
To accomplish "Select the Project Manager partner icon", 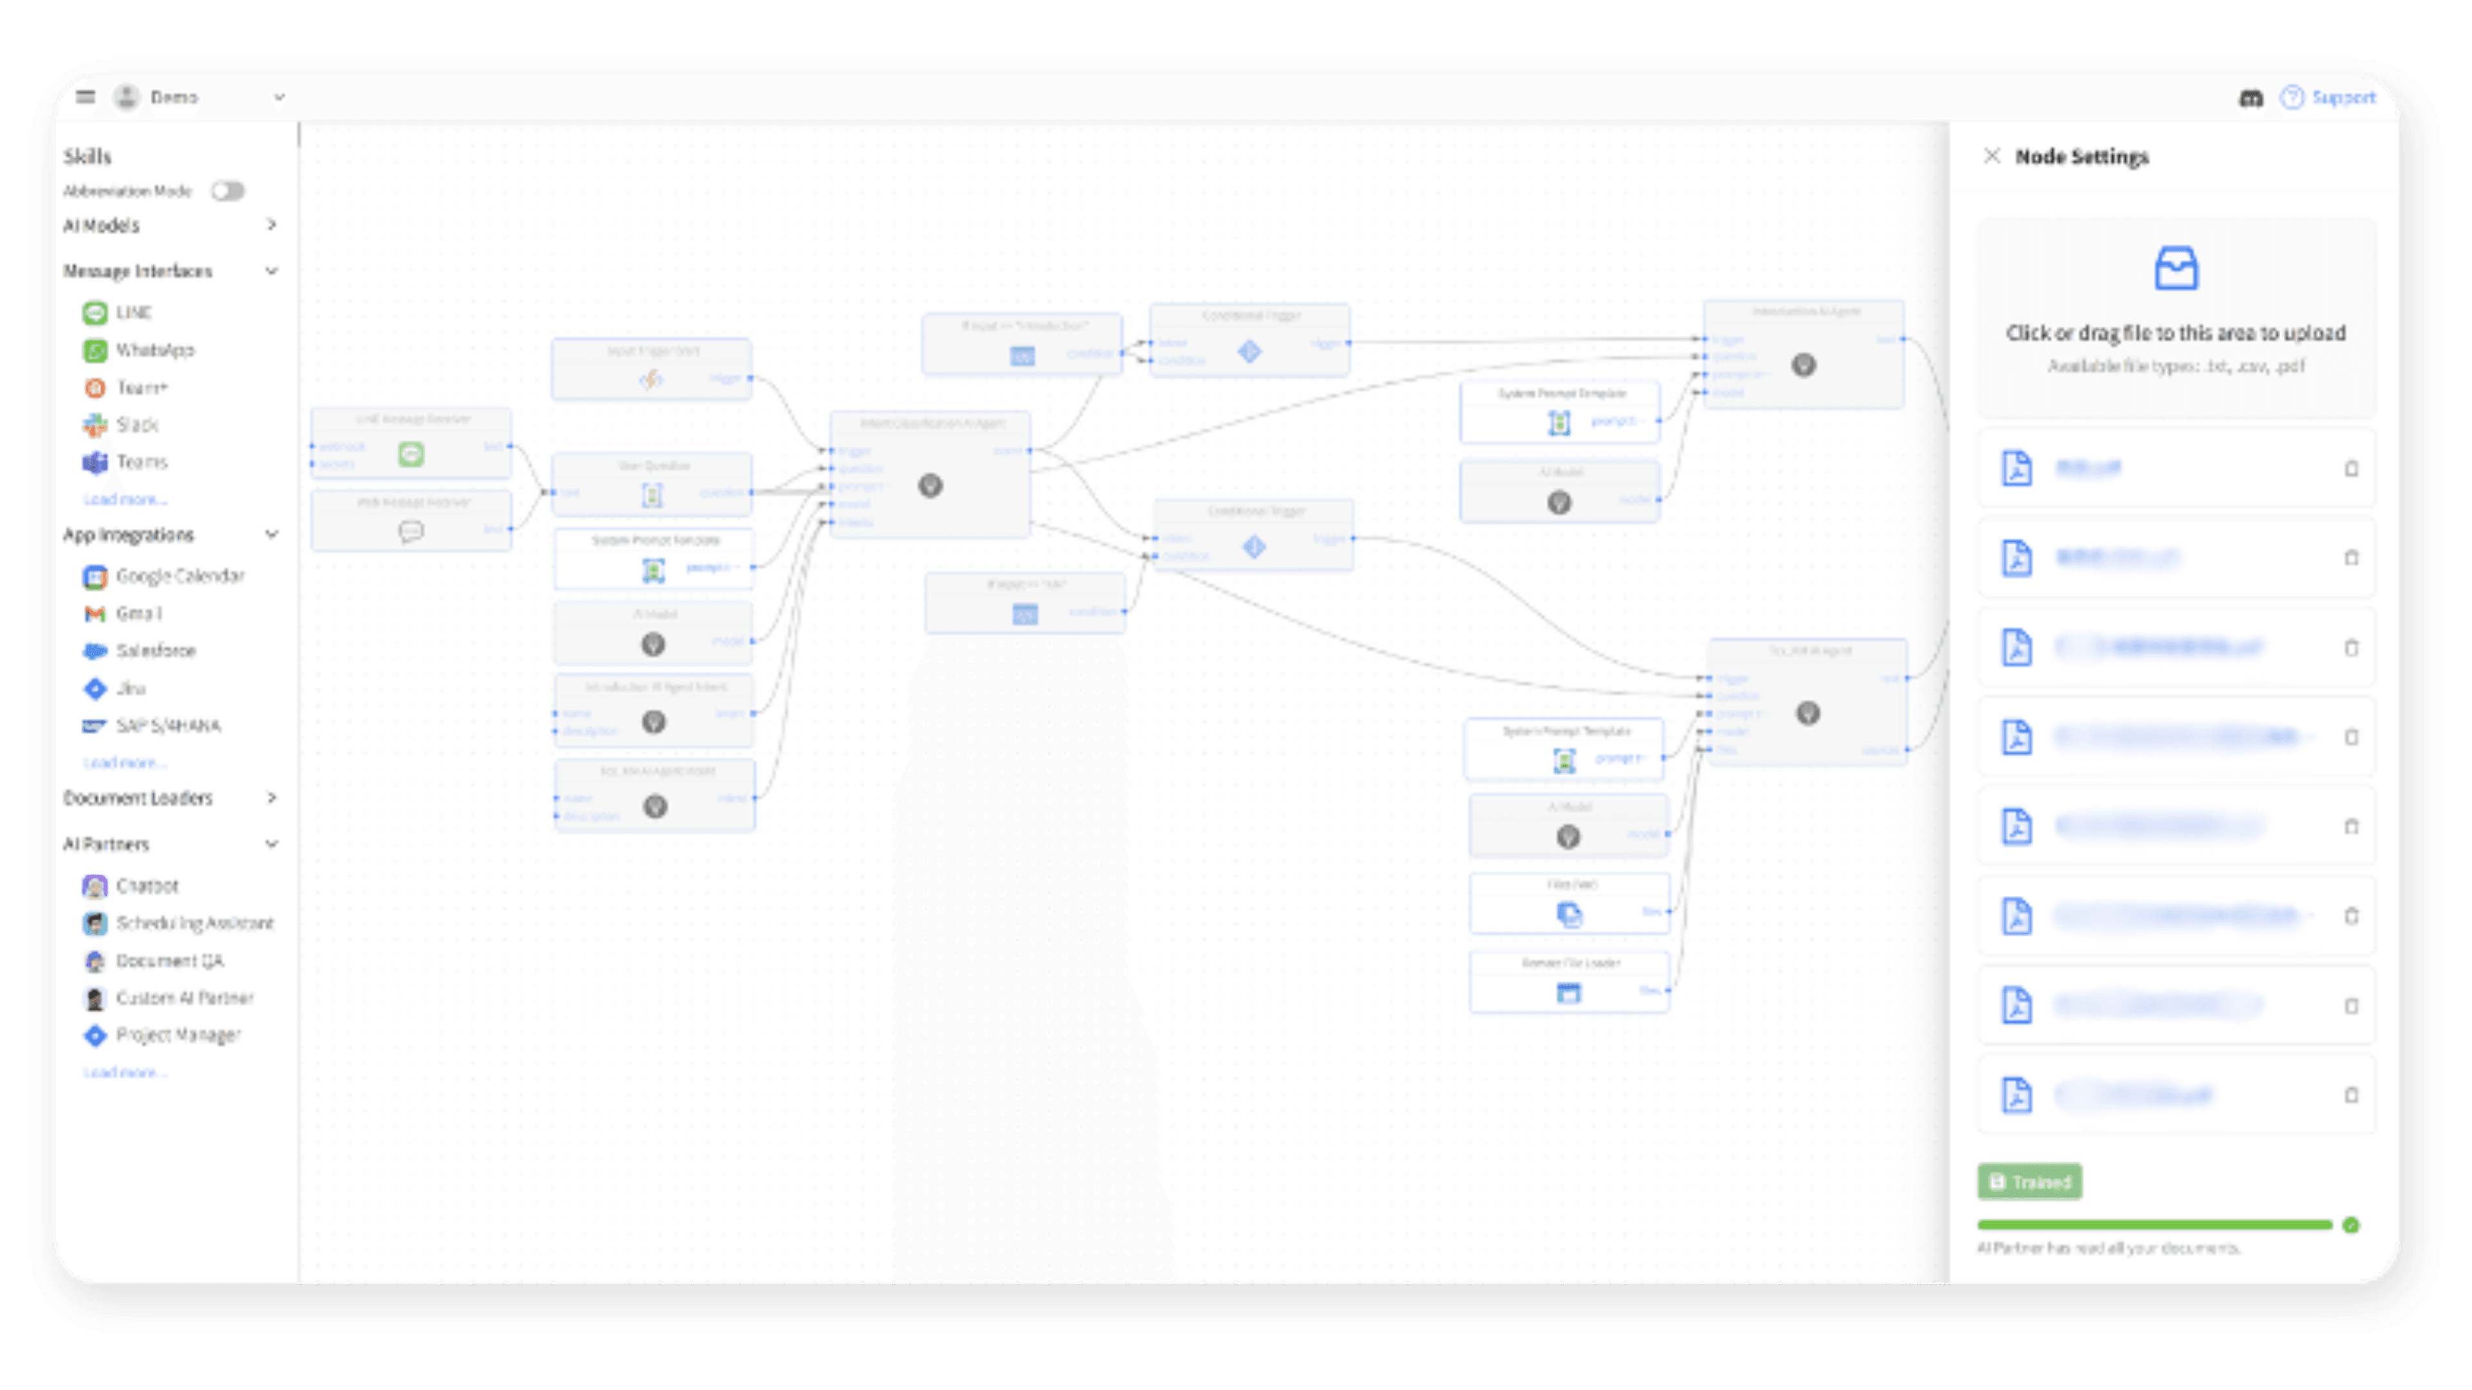I will [x=95, y=1036].
